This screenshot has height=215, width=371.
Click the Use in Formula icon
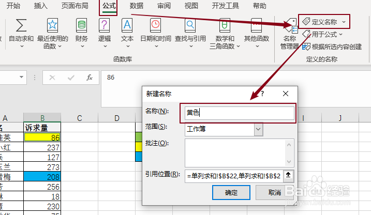[307, 34]
